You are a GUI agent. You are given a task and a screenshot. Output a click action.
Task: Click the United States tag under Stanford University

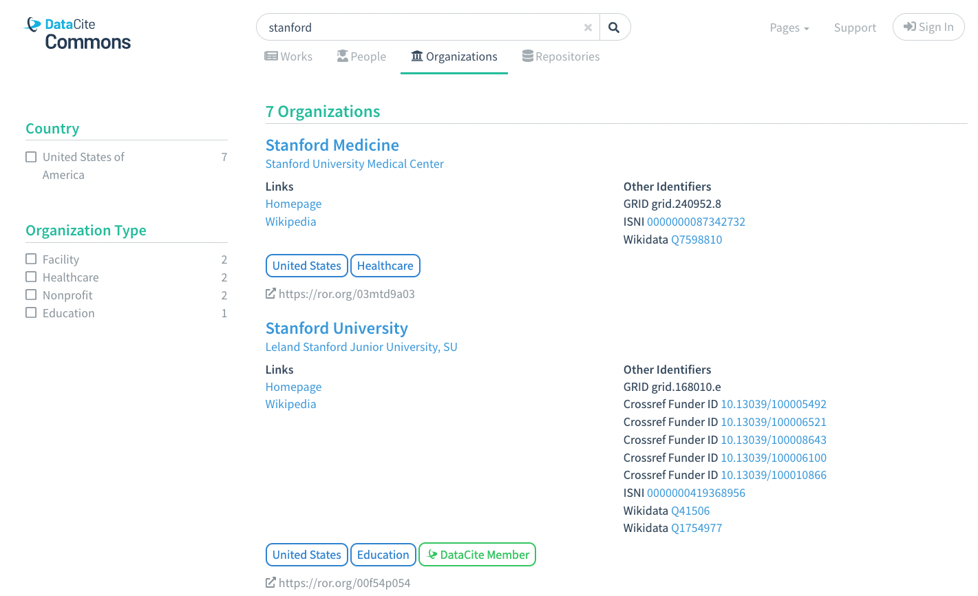307,555
